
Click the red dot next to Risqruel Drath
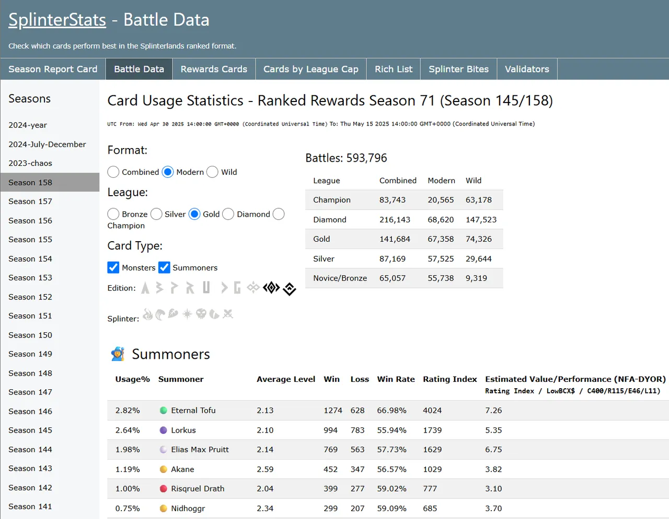[x=164, y=489]
